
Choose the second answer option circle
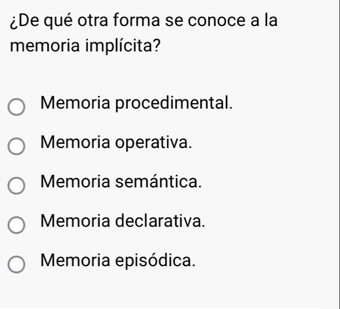[x=17, y=147]
